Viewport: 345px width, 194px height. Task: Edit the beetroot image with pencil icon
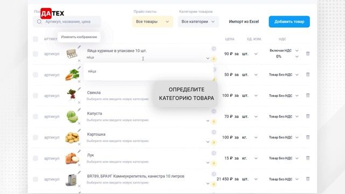point(79,88)
